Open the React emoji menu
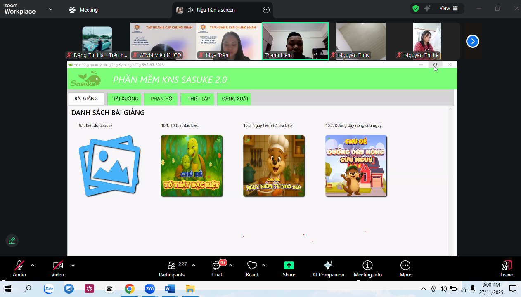The height and width of the screenshot is (297, 521). (x=252, y=269)
